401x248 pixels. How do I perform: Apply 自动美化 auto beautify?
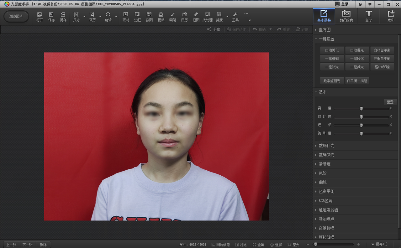pos(332,50)
